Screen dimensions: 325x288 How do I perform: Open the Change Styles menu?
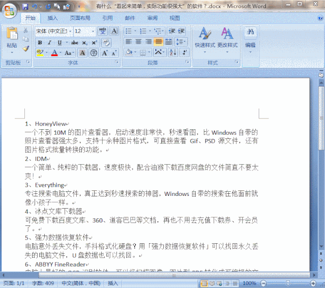[227, 40]
